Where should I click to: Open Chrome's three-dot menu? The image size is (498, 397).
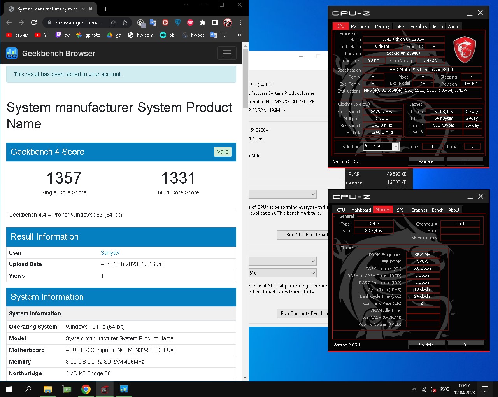tap(240, 23)
